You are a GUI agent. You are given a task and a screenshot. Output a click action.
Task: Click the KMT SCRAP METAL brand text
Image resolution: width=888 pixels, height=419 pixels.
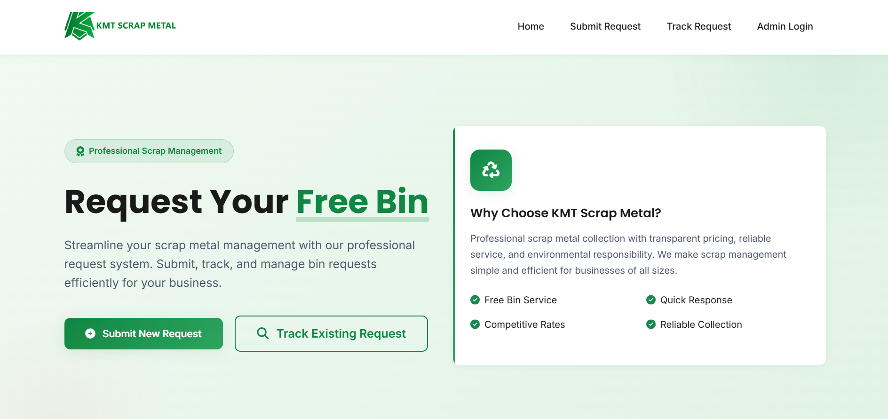[x=136, y=25]
